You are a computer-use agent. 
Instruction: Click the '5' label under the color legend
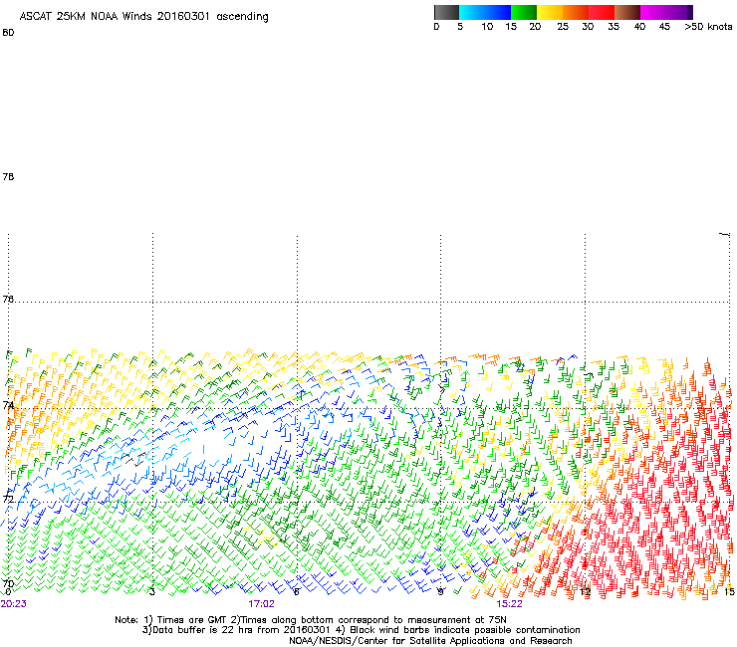coord(460,27)
